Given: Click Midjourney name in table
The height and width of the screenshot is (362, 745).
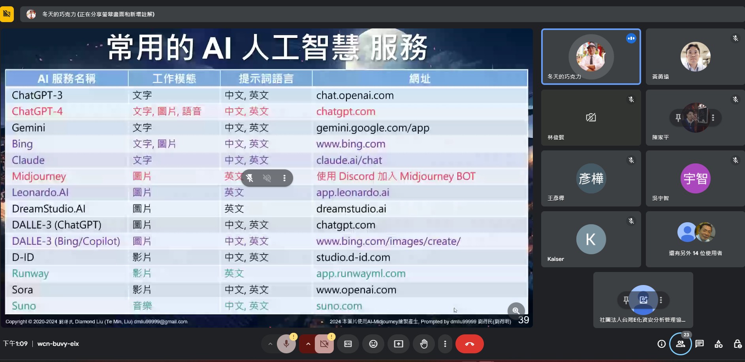Looking at the screenshot, I should click(39, 176).
